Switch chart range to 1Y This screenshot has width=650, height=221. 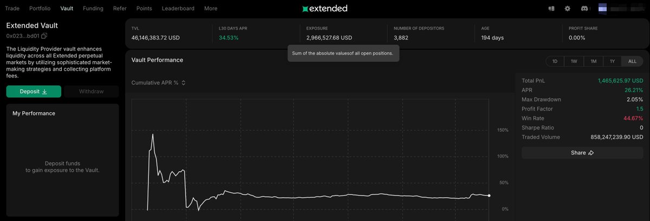[612, 61]
